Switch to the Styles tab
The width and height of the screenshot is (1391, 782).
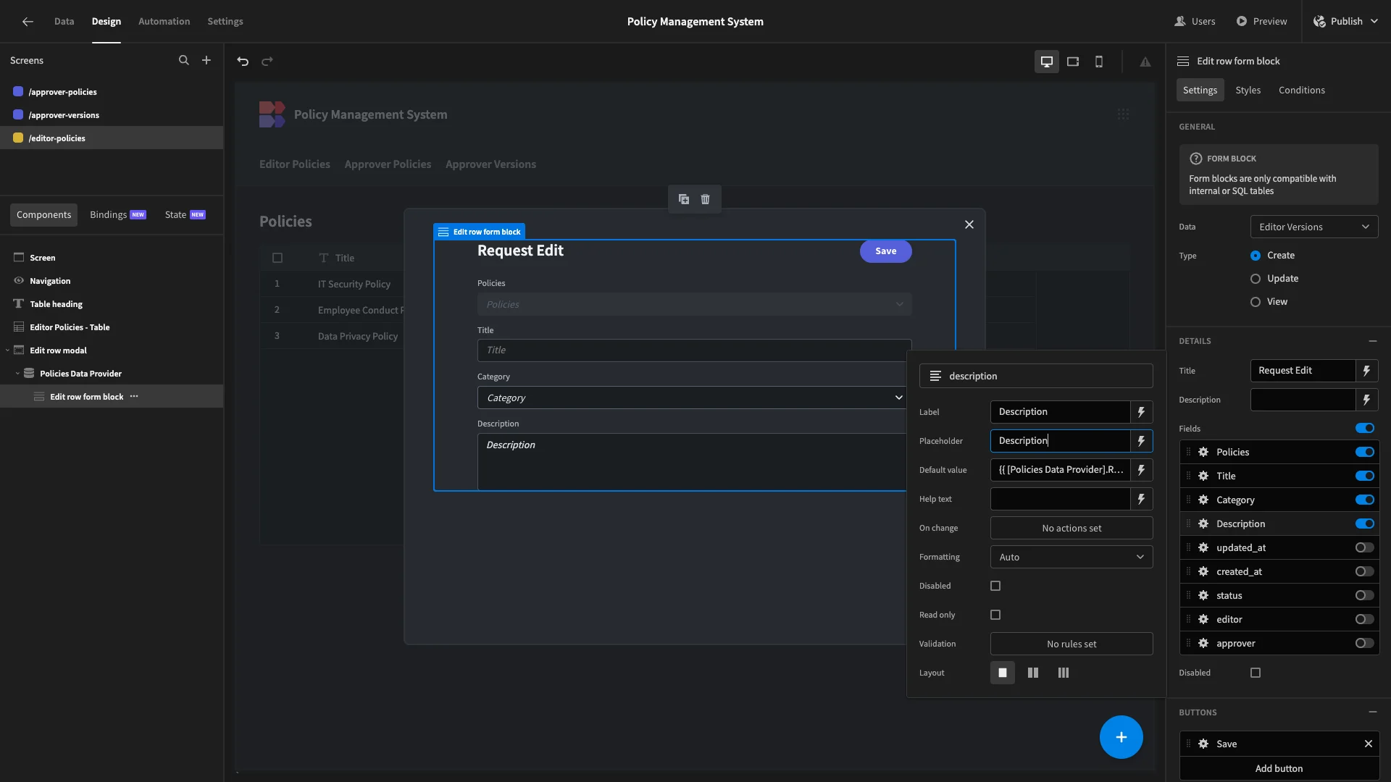1248,90
